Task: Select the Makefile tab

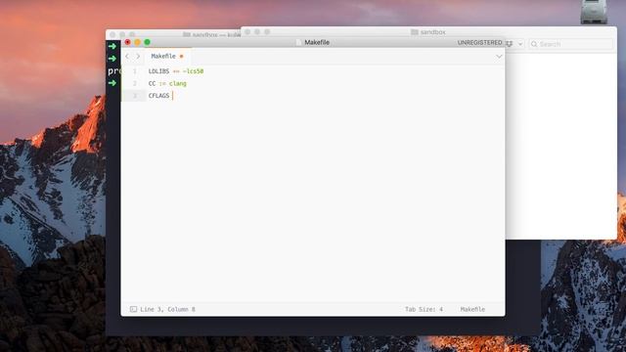Action: coord(167,57)
